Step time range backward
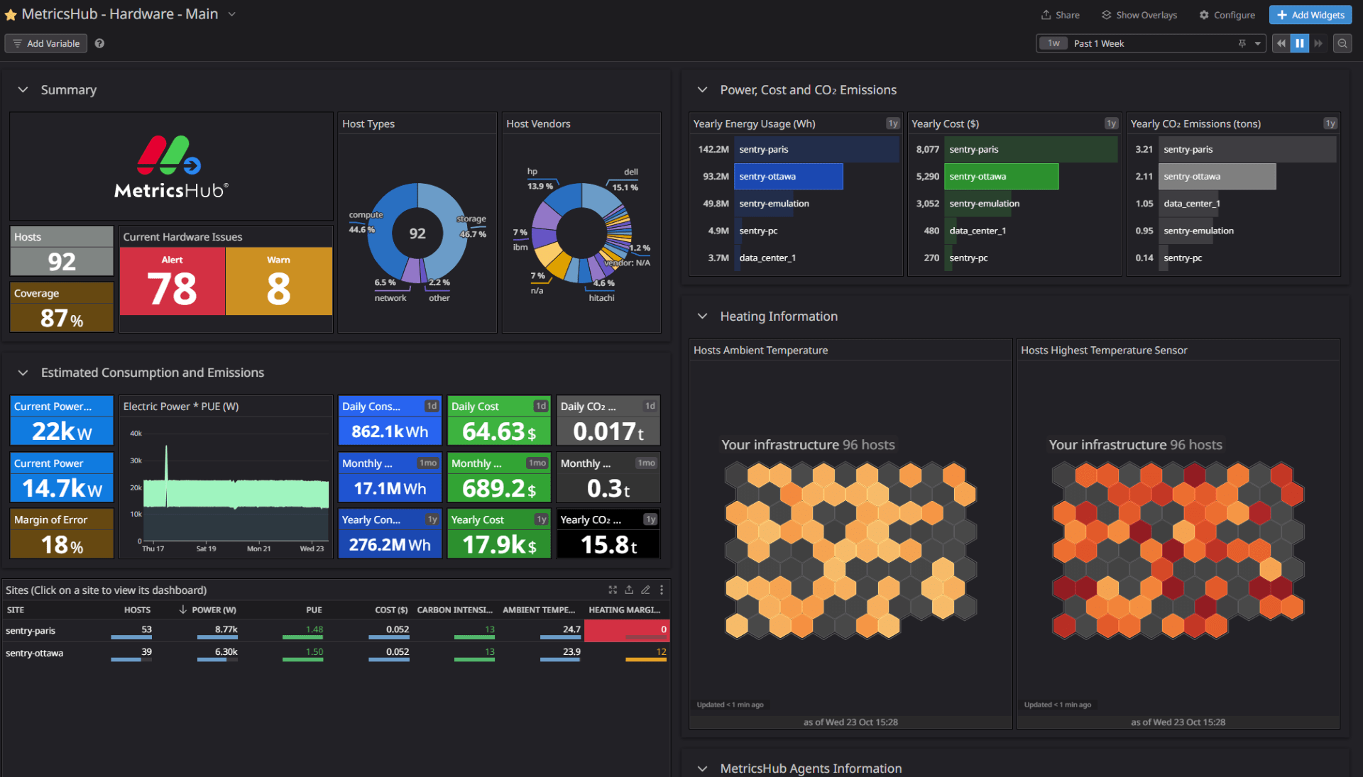The width and height of the screenshot is (1363, 777). click(x=1281, y=43)
